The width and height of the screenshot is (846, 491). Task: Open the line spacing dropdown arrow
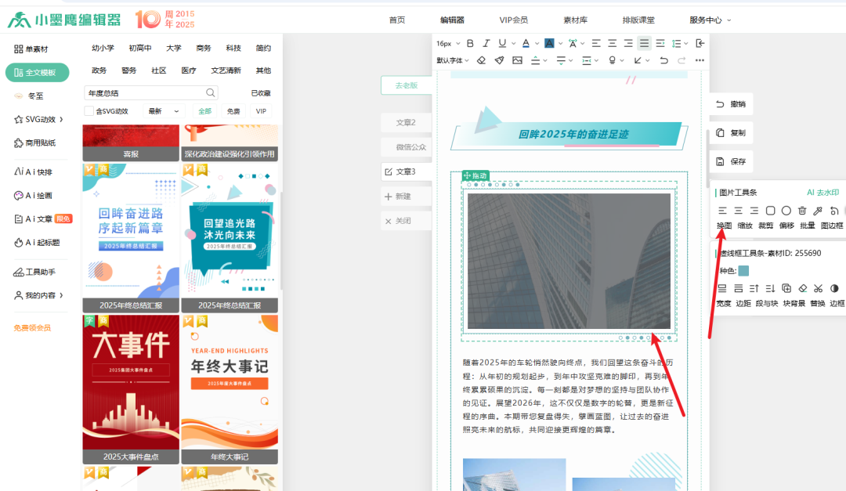tap(685, 43)
